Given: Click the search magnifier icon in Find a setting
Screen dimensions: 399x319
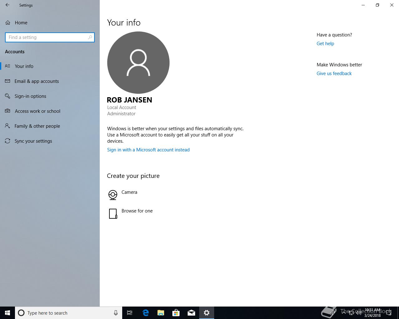Looking at the screenshot, I should [x=90, y=37].
